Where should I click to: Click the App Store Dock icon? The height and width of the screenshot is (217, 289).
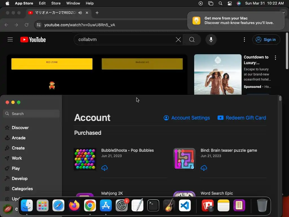pyautogui.click(x=106, y=205)
